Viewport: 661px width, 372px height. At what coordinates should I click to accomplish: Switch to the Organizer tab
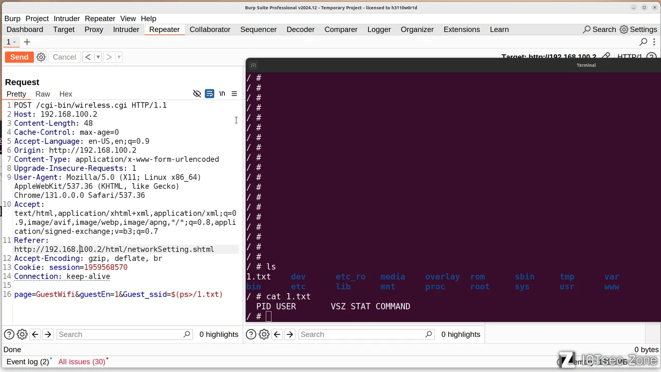coord(417,29)
